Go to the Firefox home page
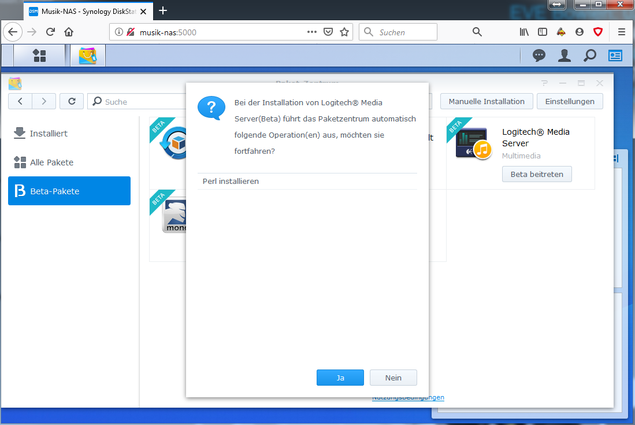 (69, 32)
